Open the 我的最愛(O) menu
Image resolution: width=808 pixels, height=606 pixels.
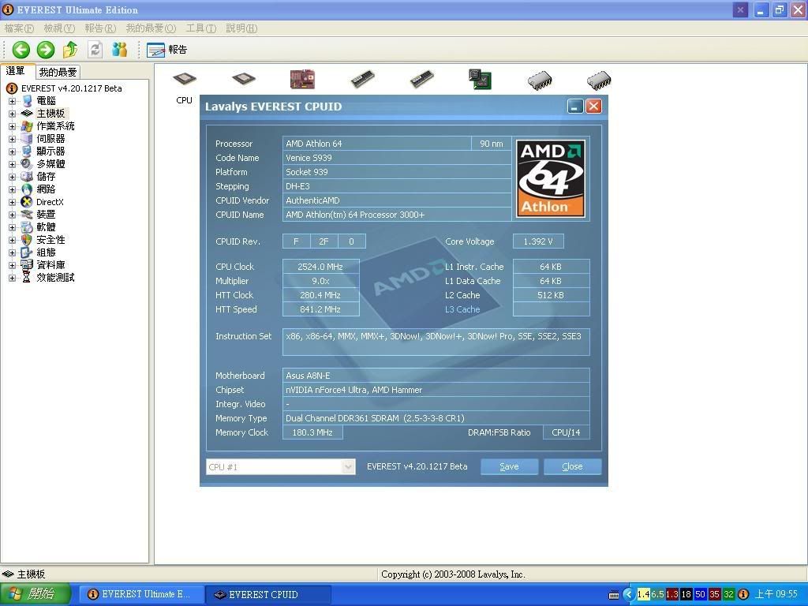(x=151, y=28)
